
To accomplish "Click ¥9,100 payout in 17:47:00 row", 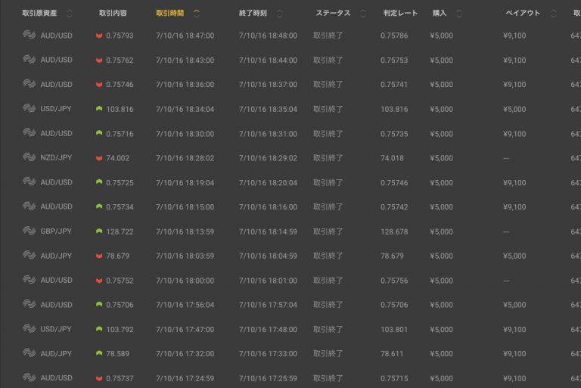I will pyautogui.click(x=514, y=330).
